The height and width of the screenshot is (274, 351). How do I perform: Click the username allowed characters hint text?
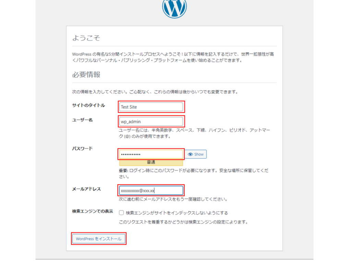(194, 133)
